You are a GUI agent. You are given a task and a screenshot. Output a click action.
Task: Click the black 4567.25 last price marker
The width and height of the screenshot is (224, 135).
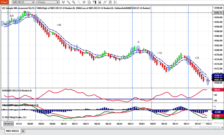(218, 80)
